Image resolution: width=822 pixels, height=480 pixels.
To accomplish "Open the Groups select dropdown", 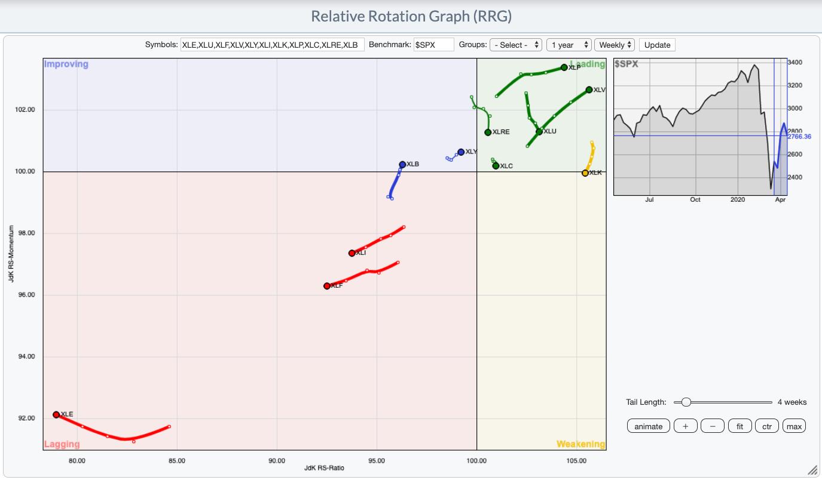I will pos(515,45).
